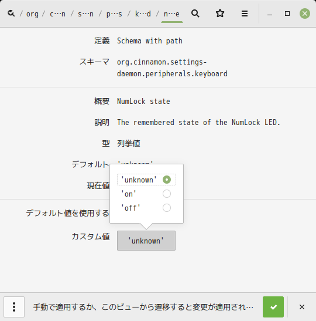Click schema name org.cinnamon.settings-daemon text

click(172, 67)
